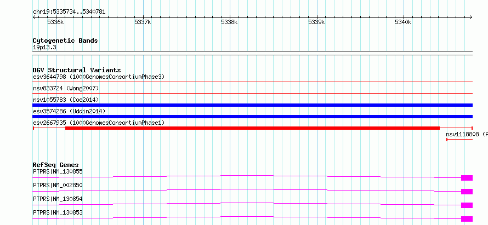This screenshot has height=225, width=488.
Task: Open the RefSeq Genes track title
Action: click(x=56, y=165)
